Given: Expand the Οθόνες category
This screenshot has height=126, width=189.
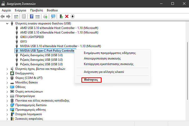Looking at the screenshot, I should pyautogui.click(x=7, y=87).
